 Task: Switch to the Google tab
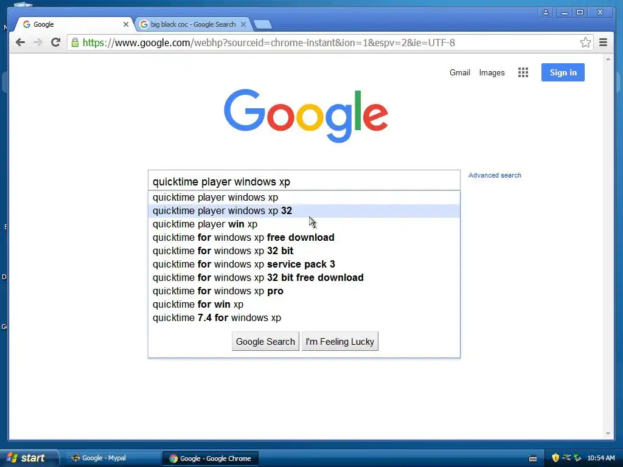point(74,24)
